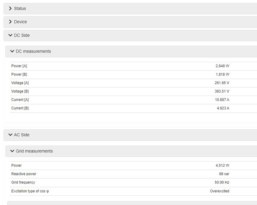Select the 69 var value

(x=224, y=174)
